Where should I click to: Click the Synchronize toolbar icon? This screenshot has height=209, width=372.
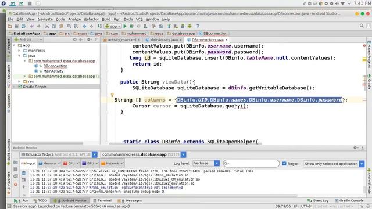point(23,26)
